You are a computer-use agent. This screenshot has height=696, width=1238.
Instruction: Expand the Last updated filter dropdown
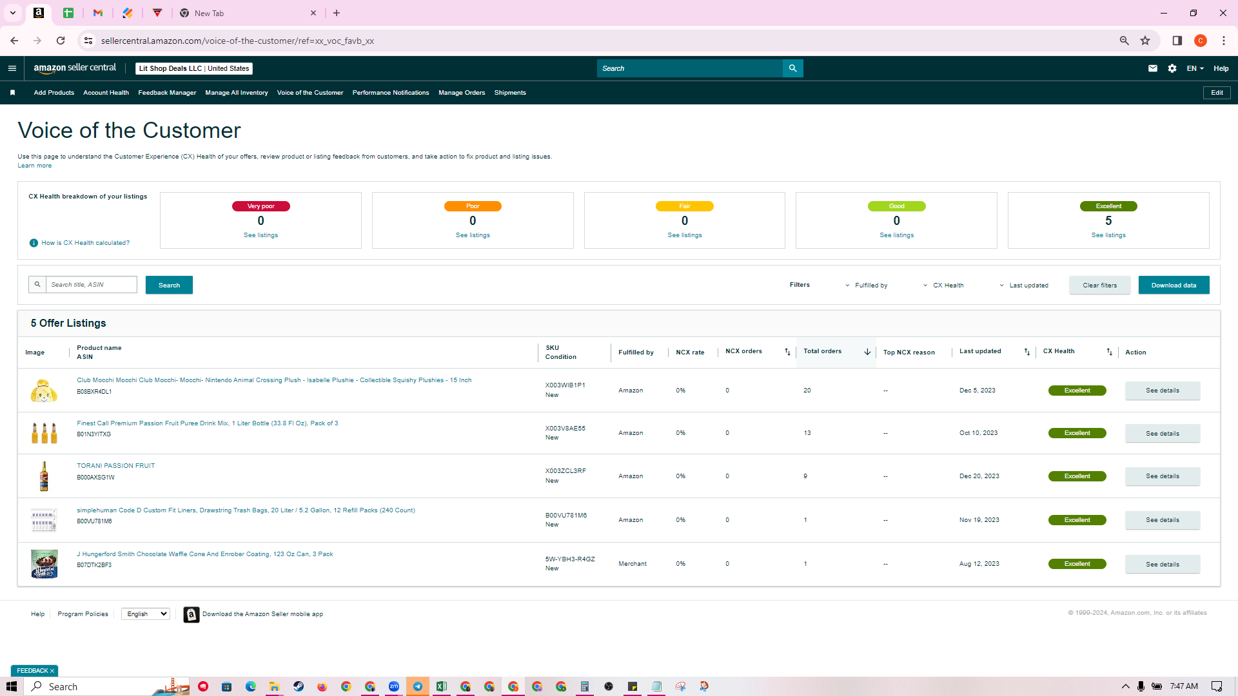click(1024, 285)
